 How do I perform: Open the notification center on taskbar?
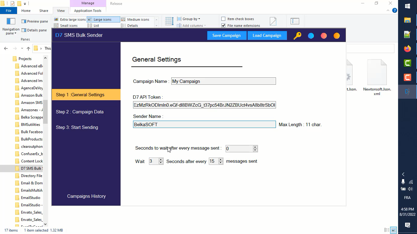click(x=408, y=225)
